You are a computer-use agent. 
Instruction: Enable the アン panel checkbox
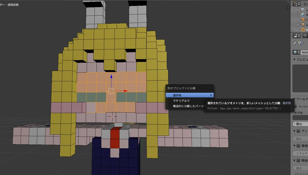(x=299, y=131)
